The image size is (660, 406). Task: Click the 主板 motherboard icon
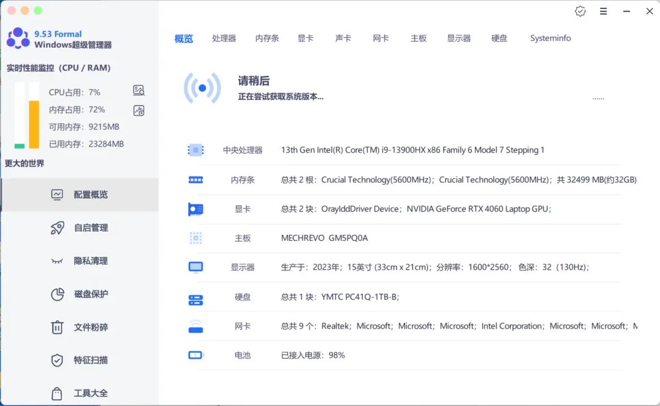[x=196, y=238]
